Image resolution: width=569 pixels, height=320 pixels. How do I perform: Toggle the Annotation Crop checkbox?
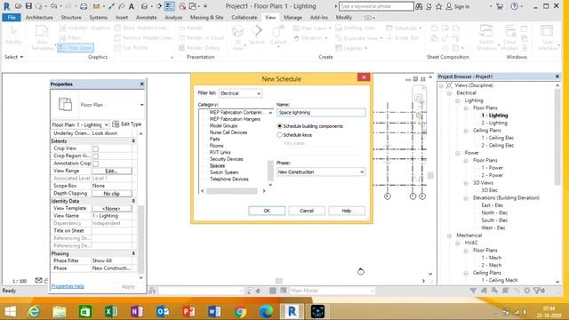click(x=95, y=164)
